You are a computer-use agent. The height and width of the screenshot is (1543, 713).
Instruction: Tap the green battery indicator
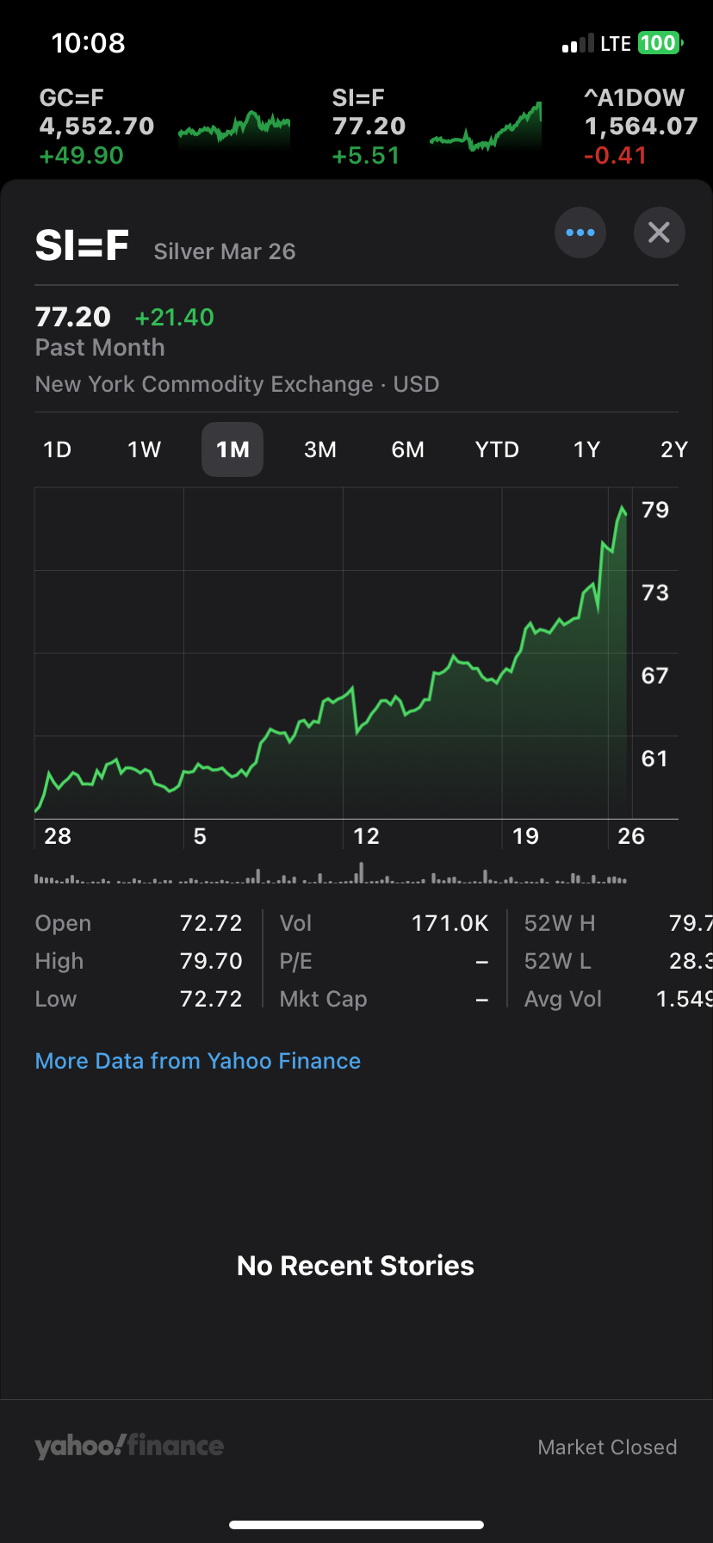click(660, 43)
